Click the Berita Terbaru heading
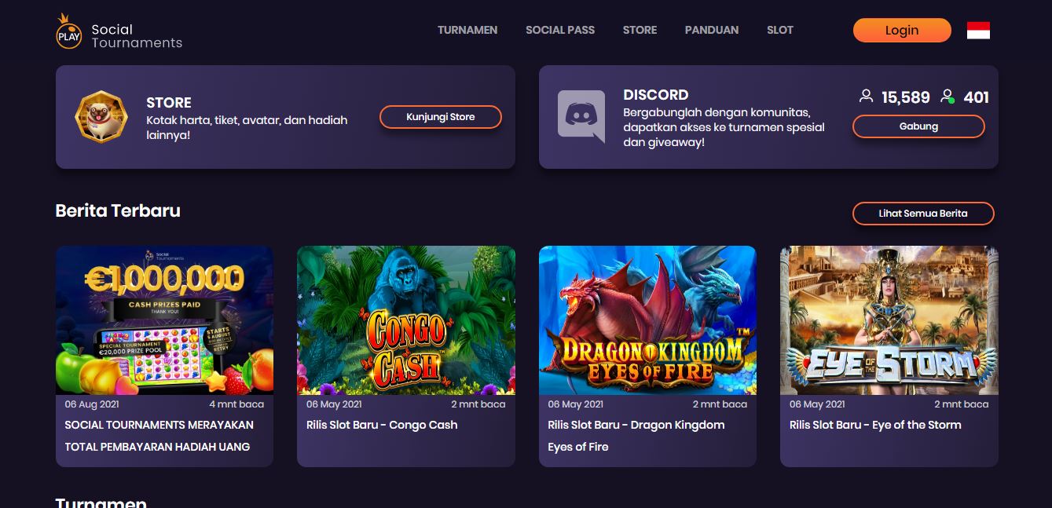The height and width of the screenshot is (508, 1052). pos(118,210)
